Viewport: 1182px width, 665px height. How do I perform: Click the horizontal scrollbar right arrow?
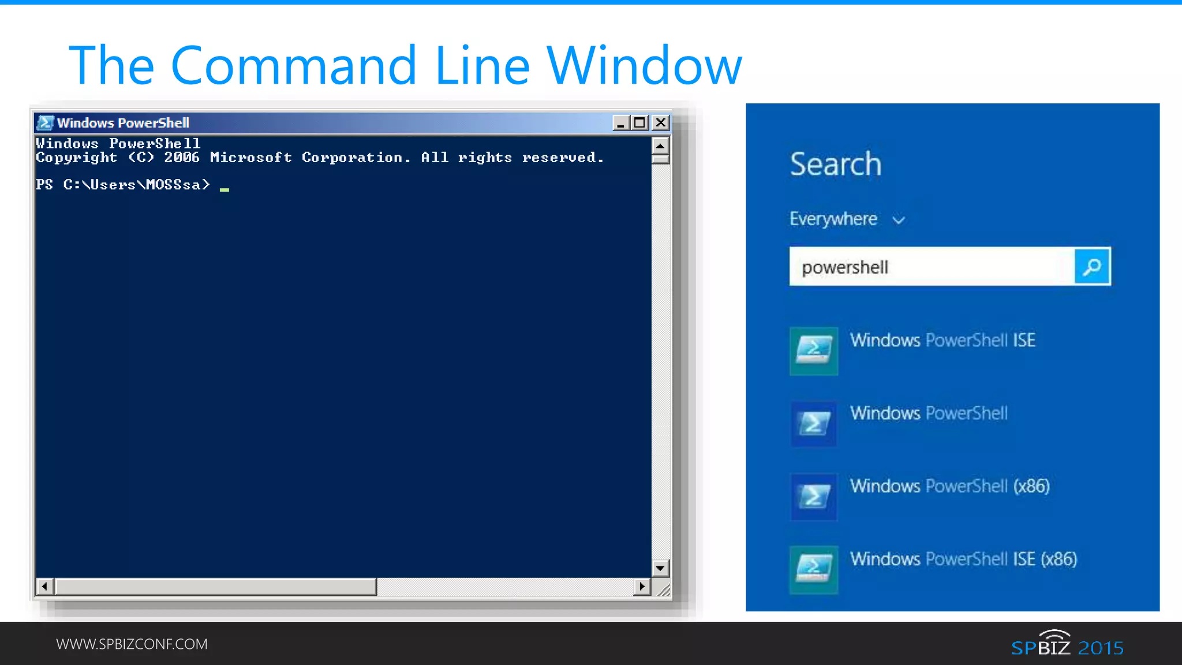click(x=642, y=586)
